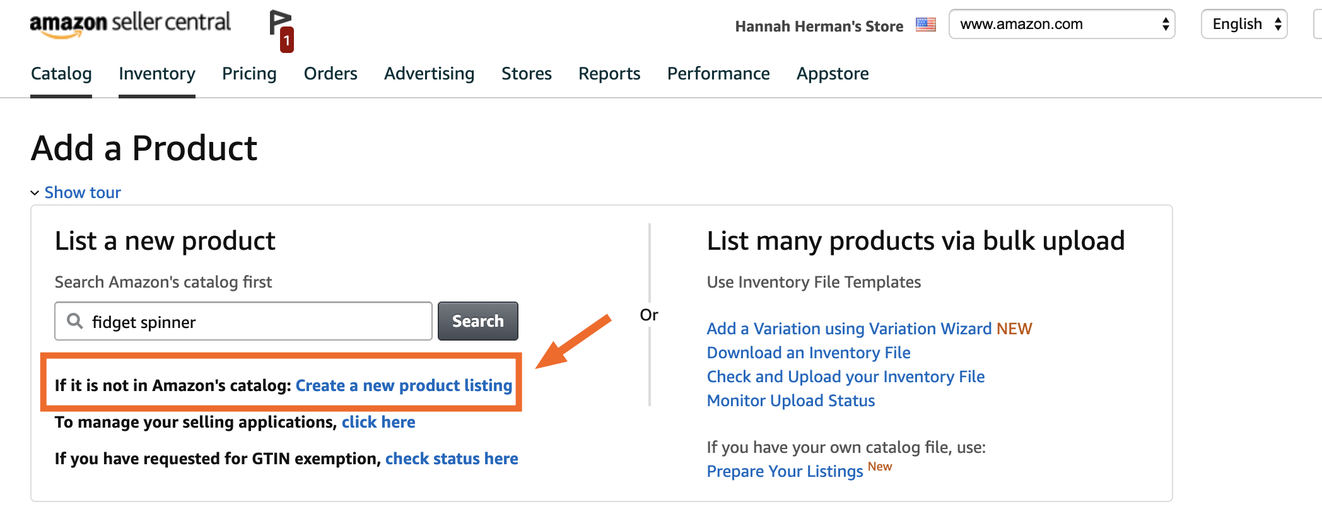Open the notification flag icon
Screen dimensions: 1322x521
pos(281,30)
